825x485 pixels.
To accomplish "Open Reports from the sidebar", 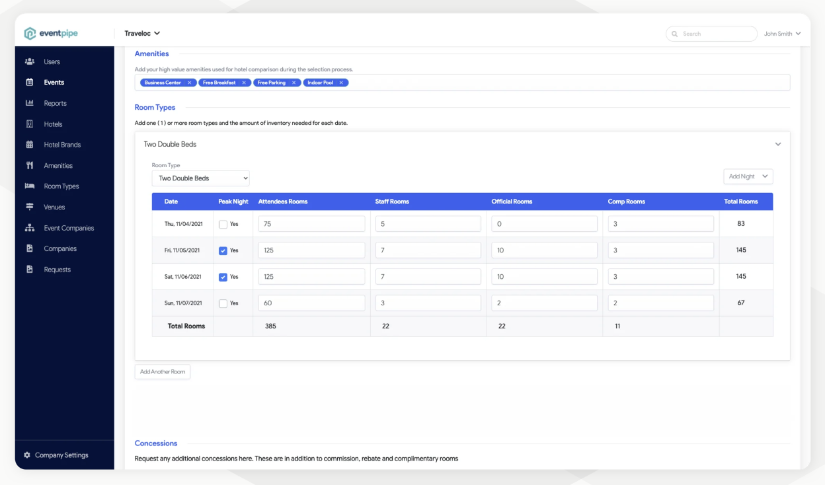I will 55,103.
